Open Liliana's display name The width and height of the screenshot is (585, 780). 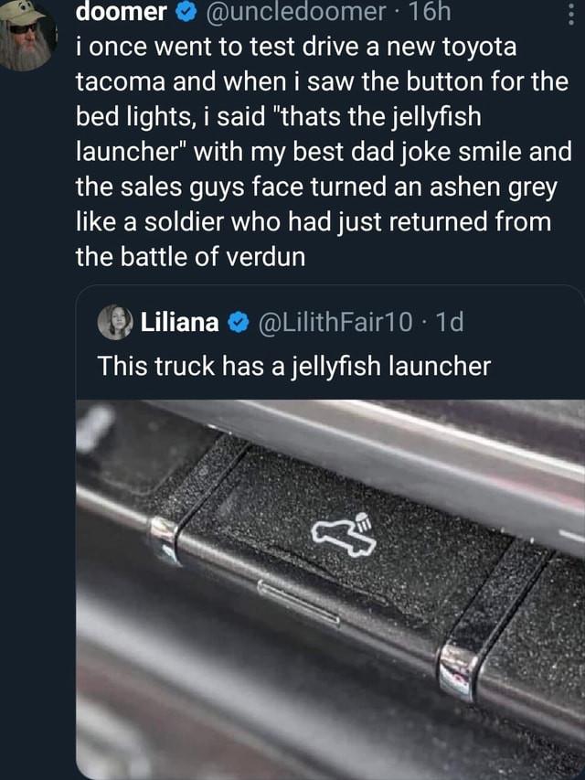point(179,323)
